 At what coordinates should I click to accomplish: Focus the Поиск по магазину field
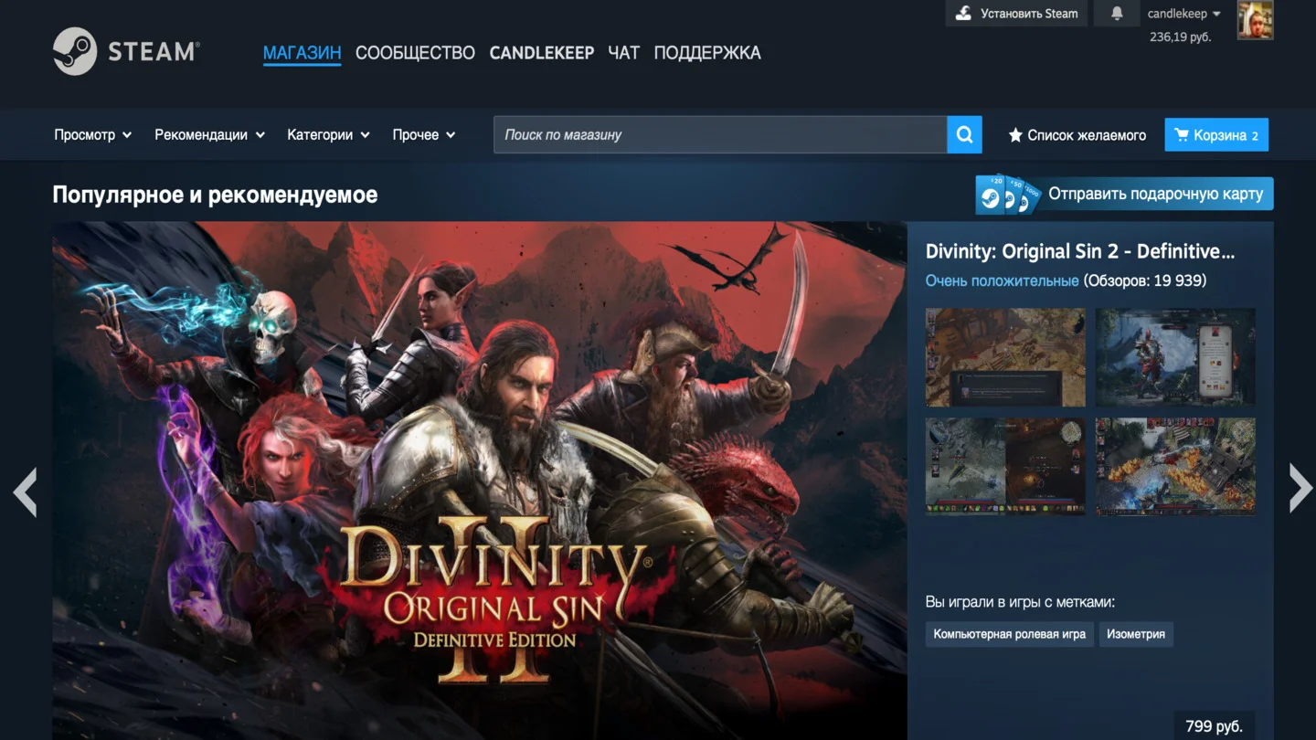(x=720, y=134)
